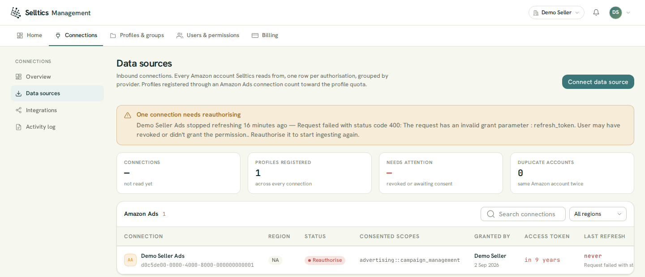Click the connection ID d0c5de00-0000-4000-8000-000000000001

click(x=198, y=265)
